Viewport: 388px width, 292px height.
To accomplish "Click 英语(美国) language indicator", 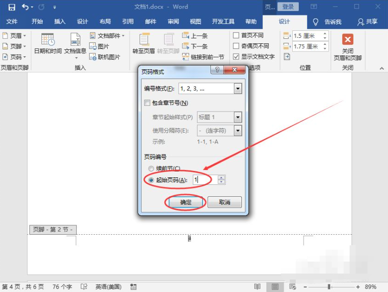I will click(x=108, y=287).
